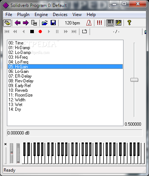This screenshot has height=176, width=149.
Task: Open keyboard configuration wrench icon
Action: (118, 23)
